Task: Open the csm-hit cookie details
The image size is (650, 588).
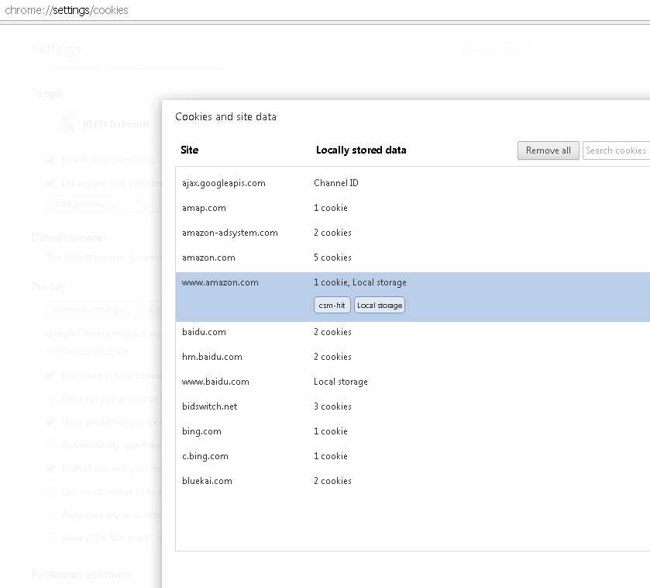Action: [332, 305]
